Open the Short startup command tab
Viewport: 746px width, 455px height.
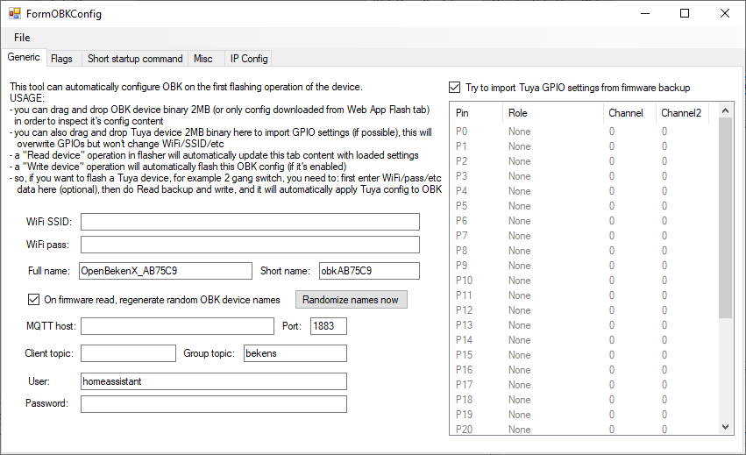135,59
